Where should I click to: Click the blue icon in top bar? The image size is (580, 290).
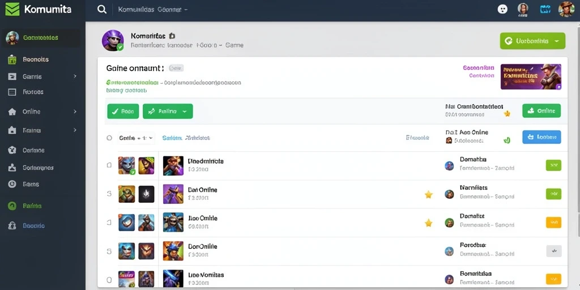[545, 9]
